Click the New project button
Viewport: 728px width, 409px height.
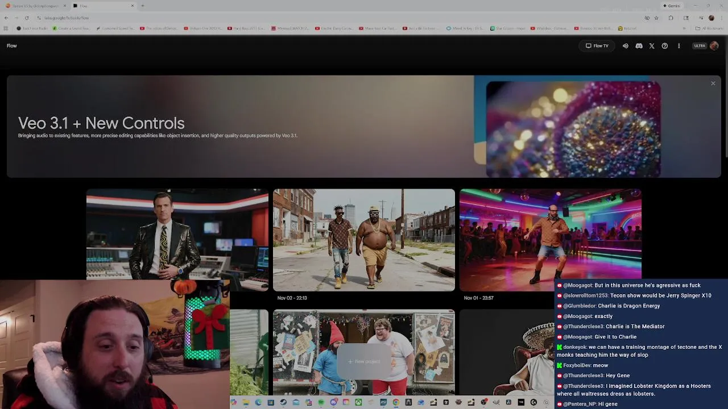pyautogui.click(x=364, y=361)
